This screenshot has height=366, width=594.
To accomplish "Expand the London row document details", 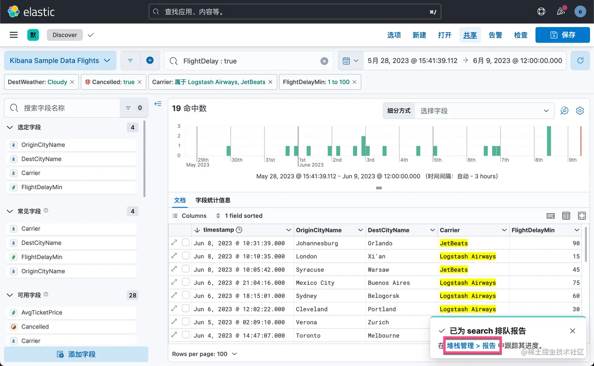I will point(174,256).
